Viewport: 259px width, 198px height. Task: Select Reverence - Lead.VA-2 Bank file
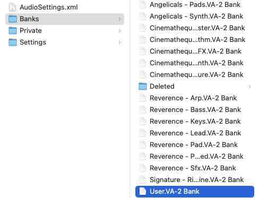tap(195, 133)
